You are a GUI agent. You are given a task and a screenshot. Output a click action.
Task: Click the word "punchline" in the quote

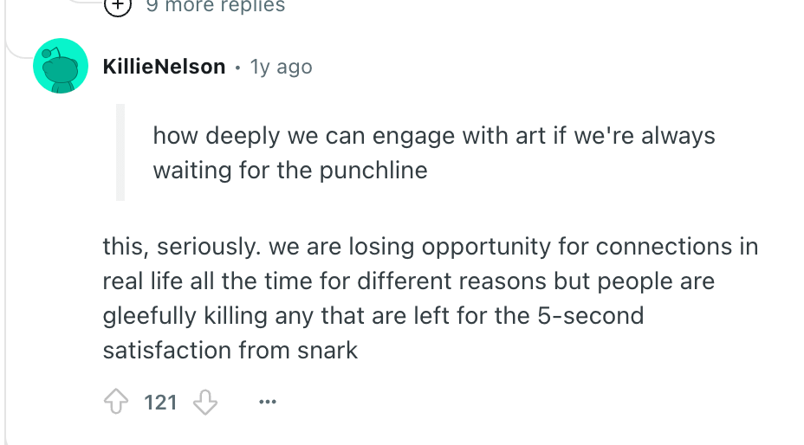point(373,170)
